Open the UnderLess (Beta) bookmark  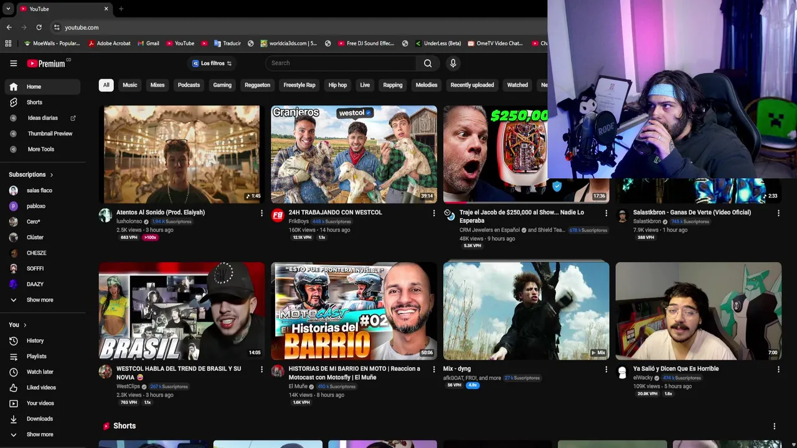click(438, 44)
